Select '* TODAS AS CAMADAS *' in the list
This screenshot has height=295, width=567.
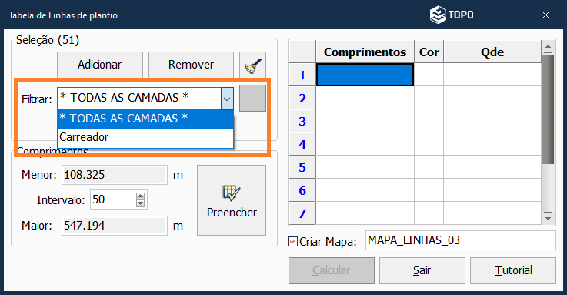tap(145, 119)
